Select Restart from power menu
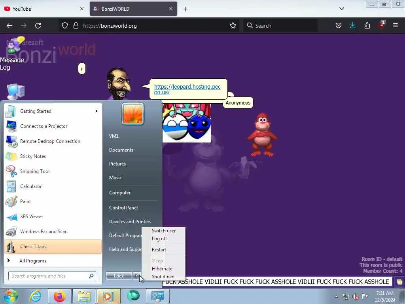405x304 pixels. click(159, 250)
